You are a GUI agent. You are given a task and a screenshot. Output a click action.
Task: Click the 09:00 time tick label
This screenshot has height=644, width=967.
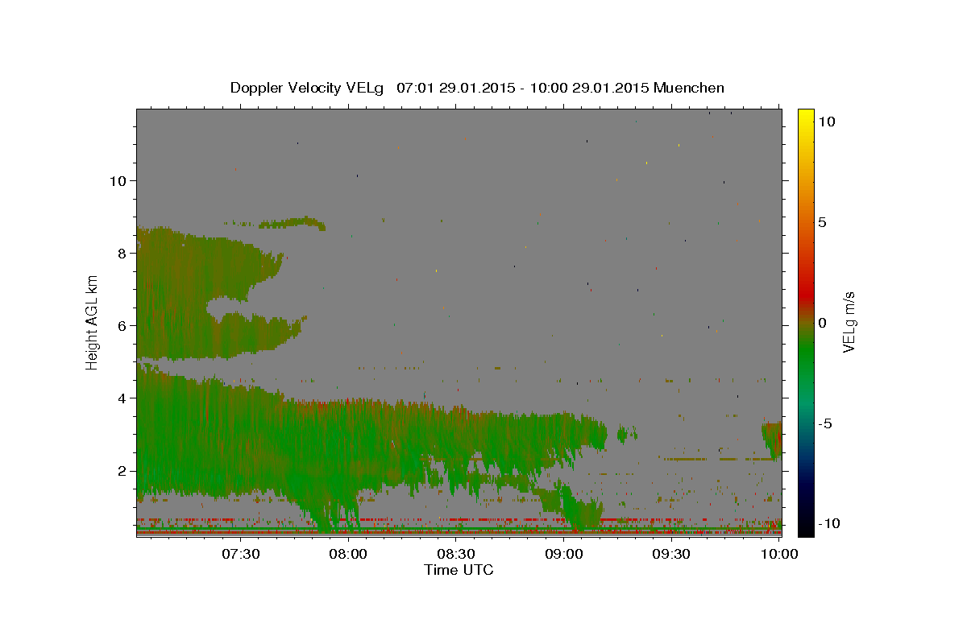tap(564, 554)
